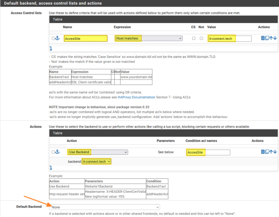Click the Value field containing it-connect.tech
The image size is (279, 217).
231,38
